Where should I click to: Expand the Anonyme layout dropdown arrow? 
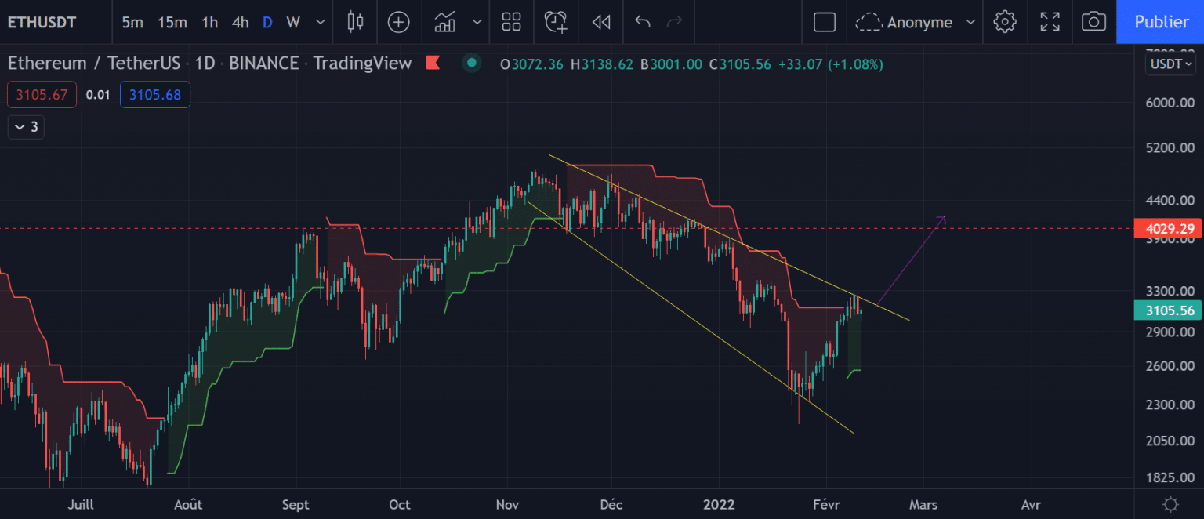tap(971, 22)
